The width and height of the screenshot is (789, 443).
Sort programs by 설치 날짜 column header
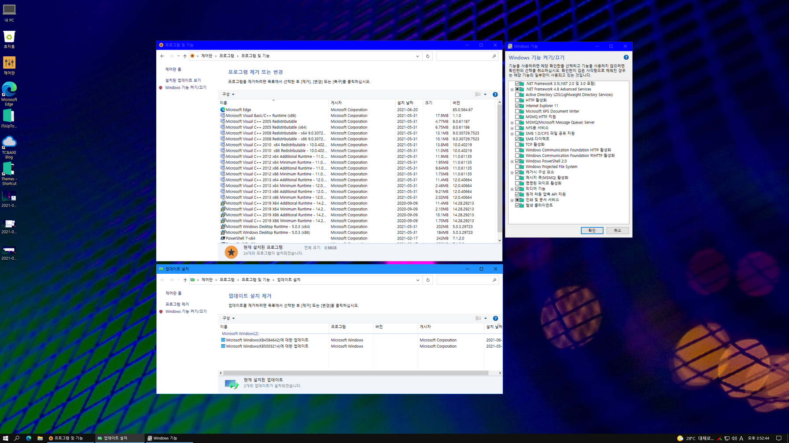click(409, 103)
